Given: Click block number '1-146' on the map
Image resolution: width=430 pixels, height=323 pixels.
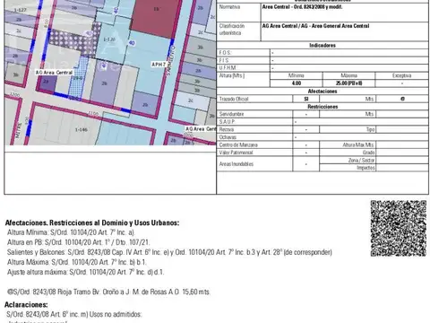Looking at the screenshot, I should pos(81,129).
